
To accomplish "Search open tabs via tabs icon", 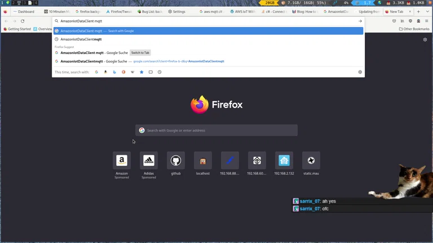I will tap(151, 72).
